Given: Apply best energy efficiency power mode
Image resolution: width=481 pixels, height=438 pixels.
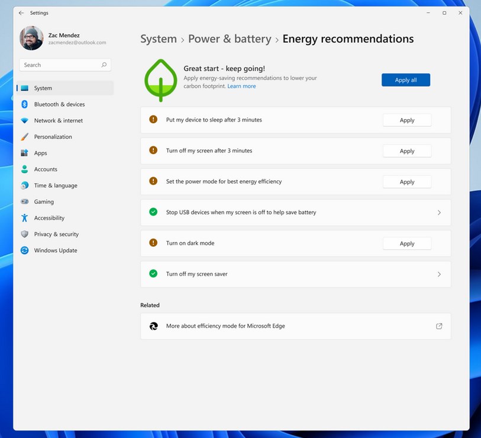Looking at the screenshot, I should [407, 181].
